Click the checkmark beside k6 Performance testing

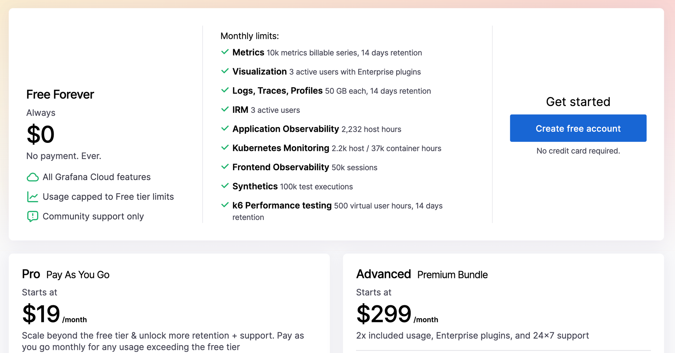pos(225,205)
